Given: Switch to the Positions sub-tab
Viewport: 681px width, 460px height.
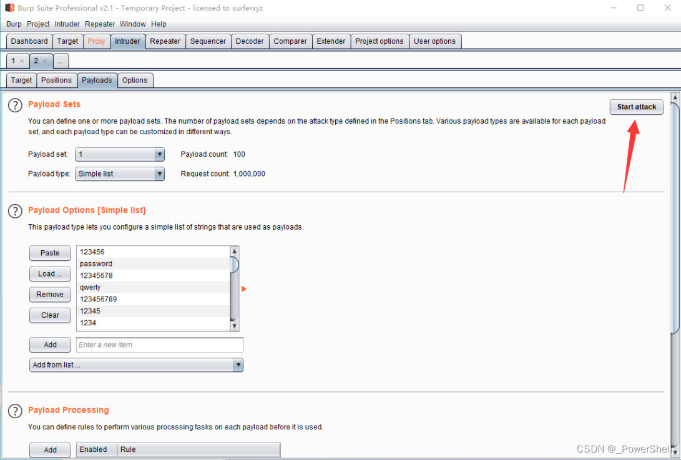Looking at the screenshot, I should pos(56,81).
